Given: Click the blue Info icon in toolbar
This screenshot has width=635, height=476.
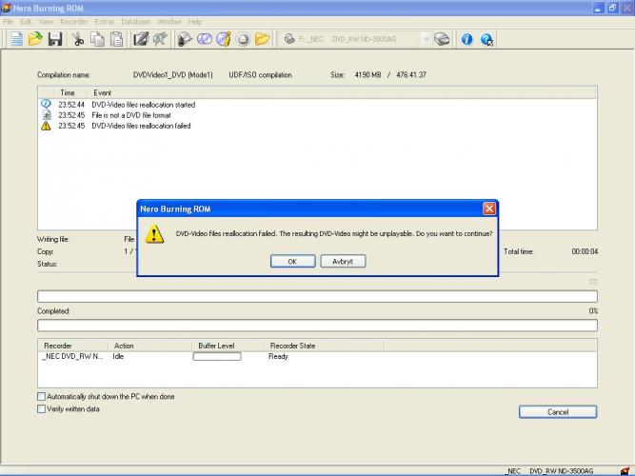Looking at the screenshot, I should click(x=467, y=39).
